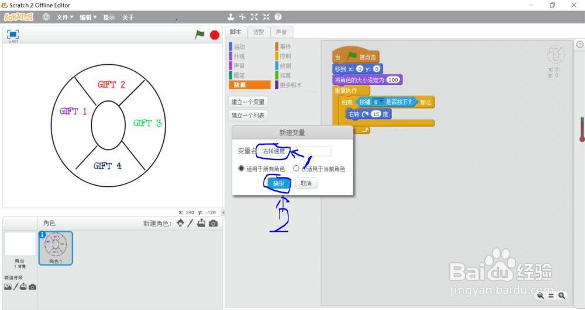Switch to the 造型 tab
Image resolution: width=585 pixels, height=310 pixels.
click(258, 32)
